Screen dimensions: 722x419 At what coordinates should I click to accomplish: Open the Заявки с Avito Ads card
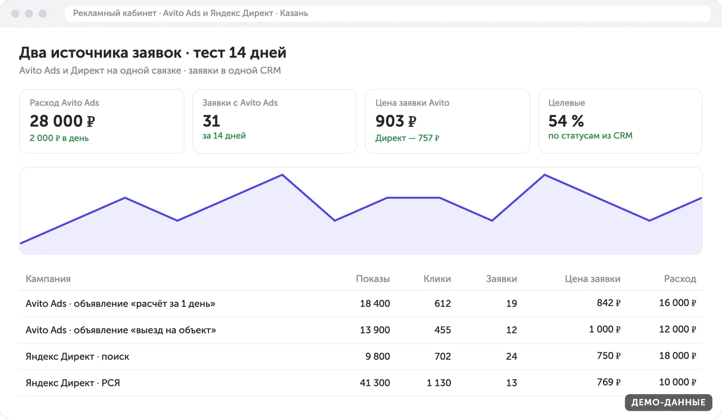(274, 121)
